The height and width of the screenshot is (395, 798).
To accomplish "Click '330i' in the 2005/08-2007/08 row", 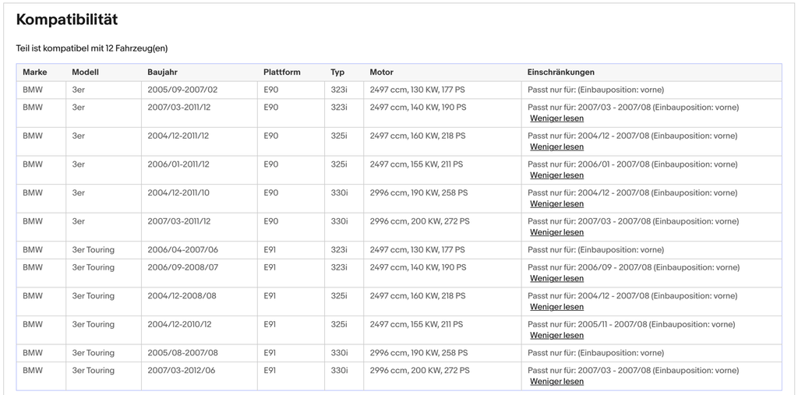I will (339, 353).
